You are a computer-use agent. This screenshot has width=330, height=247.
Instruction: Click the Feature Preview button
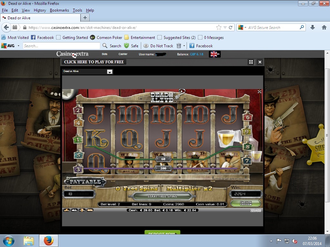(x=246, y=203)
